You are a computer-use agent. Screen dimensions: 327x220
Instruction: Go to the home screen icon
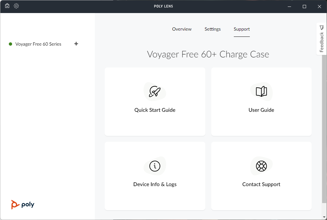point(7,6)
